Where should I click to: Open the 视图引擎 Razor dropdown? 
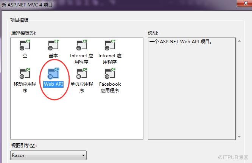coord(48,155)
